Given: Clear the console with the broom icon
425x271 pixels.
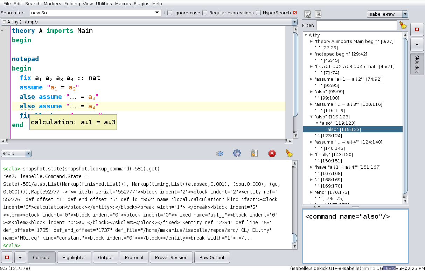Looking at the screenshot, I should pos(289,153).
